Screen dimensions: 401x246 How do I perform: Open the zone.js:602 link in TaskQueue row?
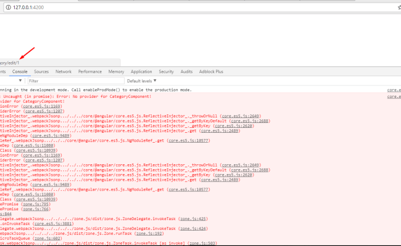pyautogui.click(x=48, y=239)
